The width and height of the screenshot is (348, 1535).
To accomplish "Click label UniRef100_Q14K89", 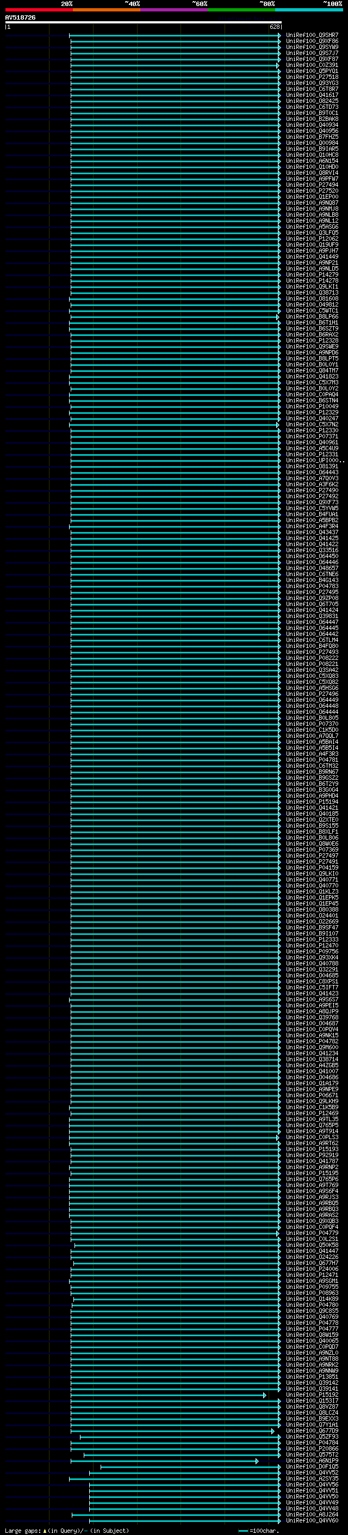I will (x=312, y=1299).
